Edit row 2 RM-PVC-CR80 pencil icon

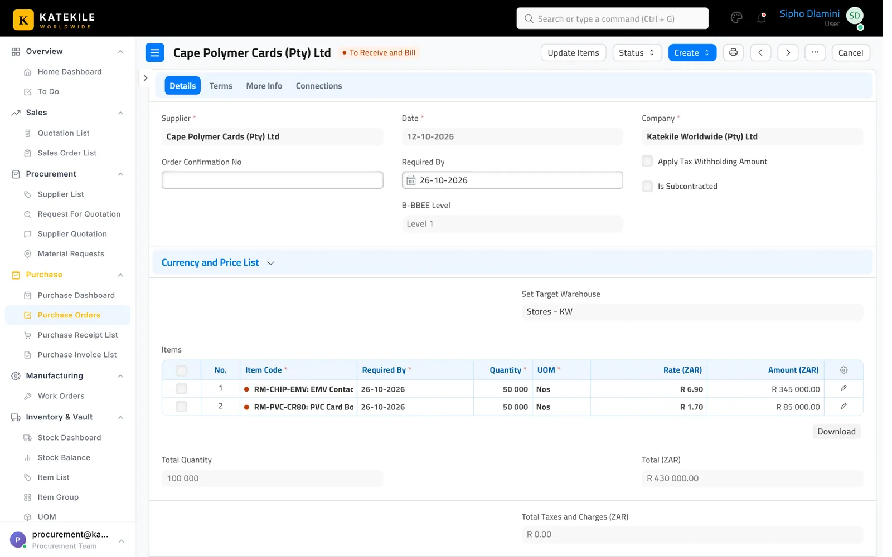843,406
